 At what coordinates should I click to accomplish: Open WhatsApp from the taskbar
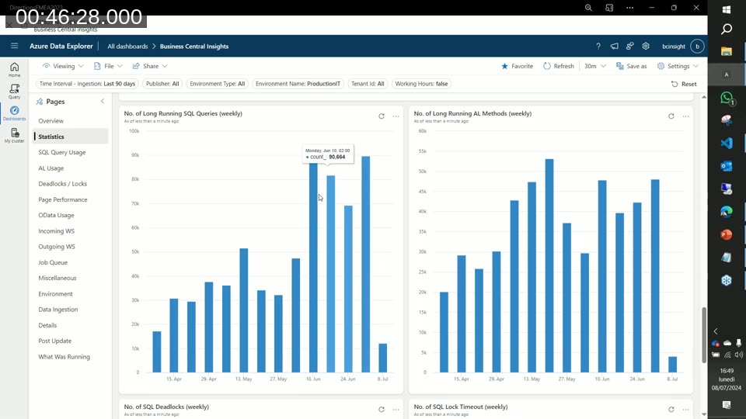[x=727, y=98]
